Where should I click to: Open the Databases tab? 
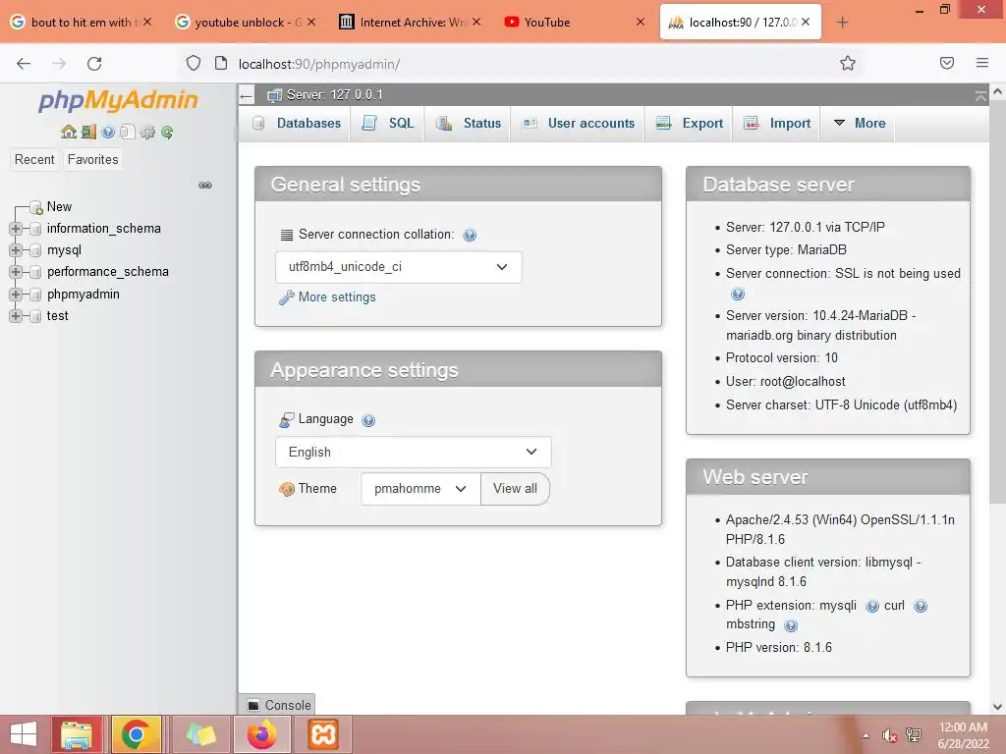point(297,123)
